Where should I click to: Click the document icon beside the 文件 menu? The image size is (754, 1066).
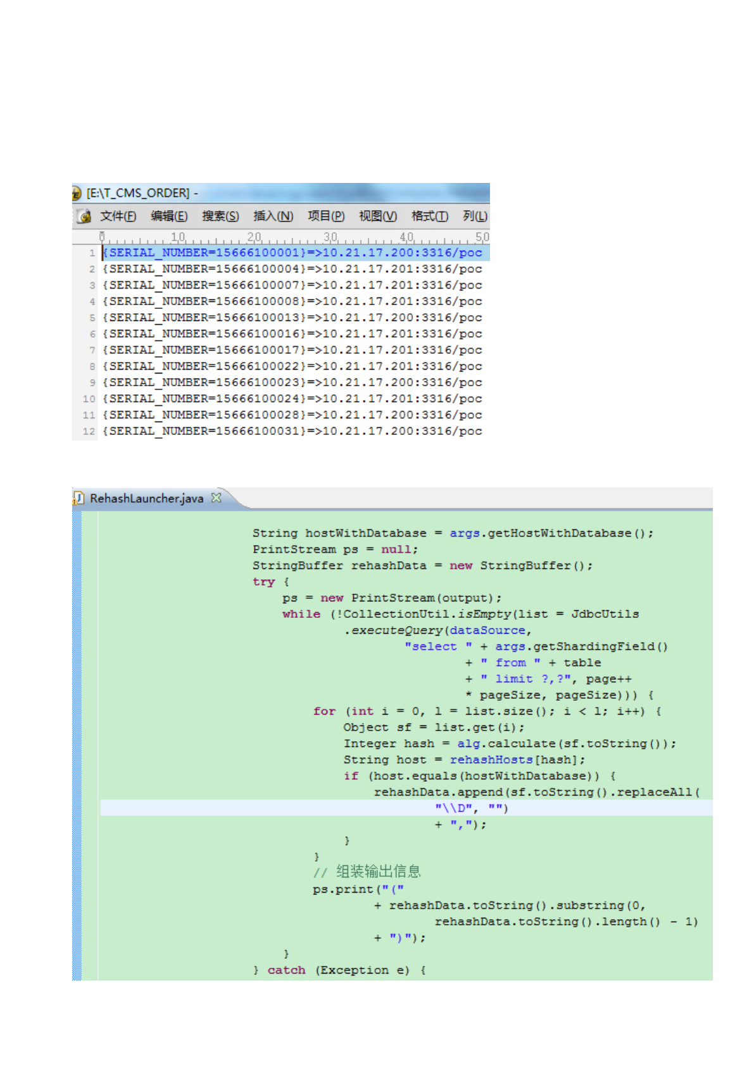84,216
